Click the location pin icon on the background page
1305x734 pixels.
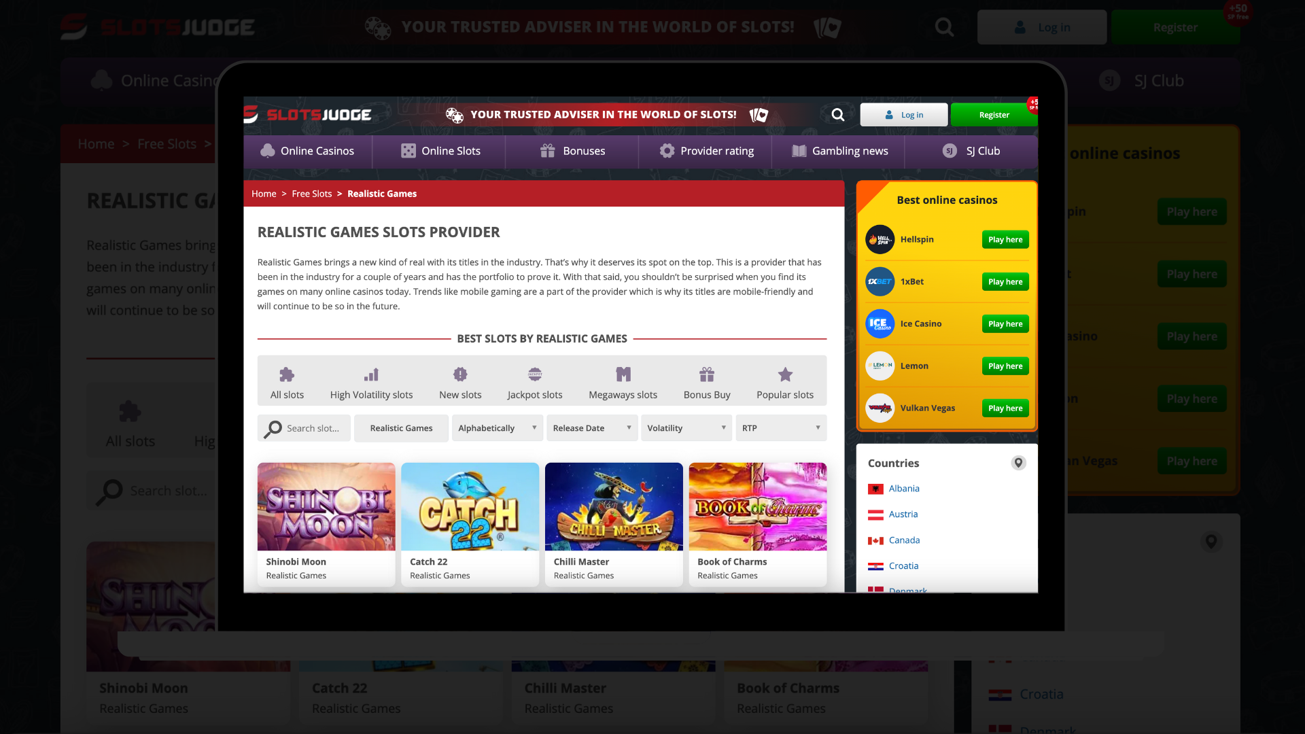click(x=1211, y=542)
